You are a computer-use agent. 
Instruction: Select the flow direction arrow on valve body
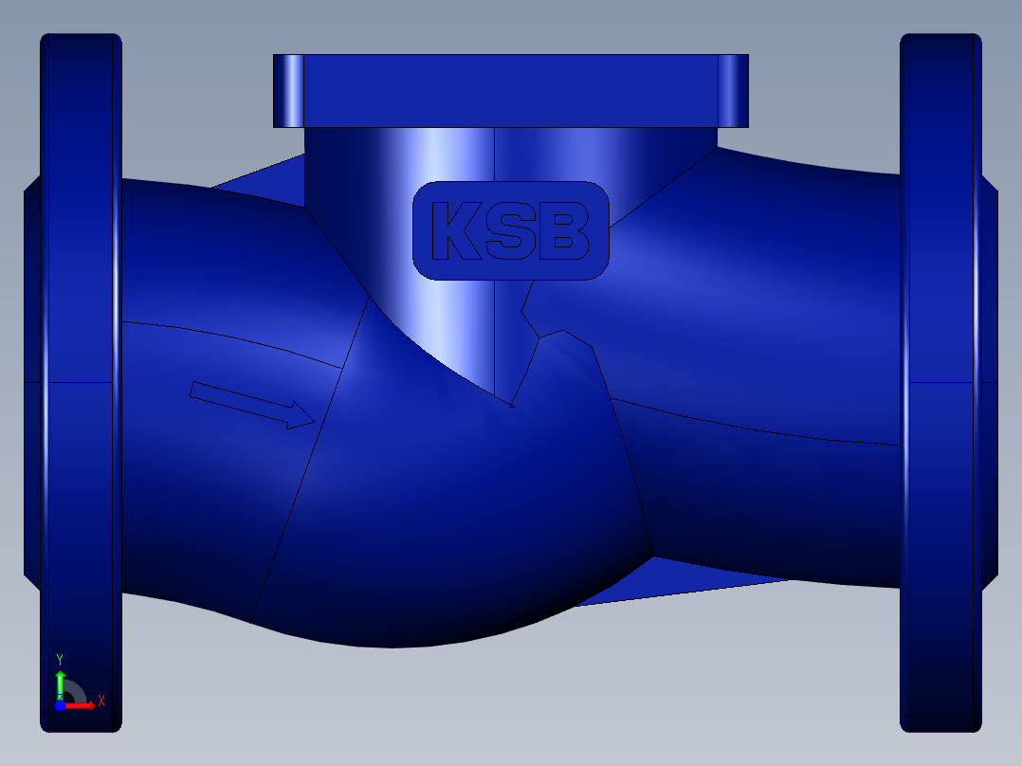tap(252, 406)
